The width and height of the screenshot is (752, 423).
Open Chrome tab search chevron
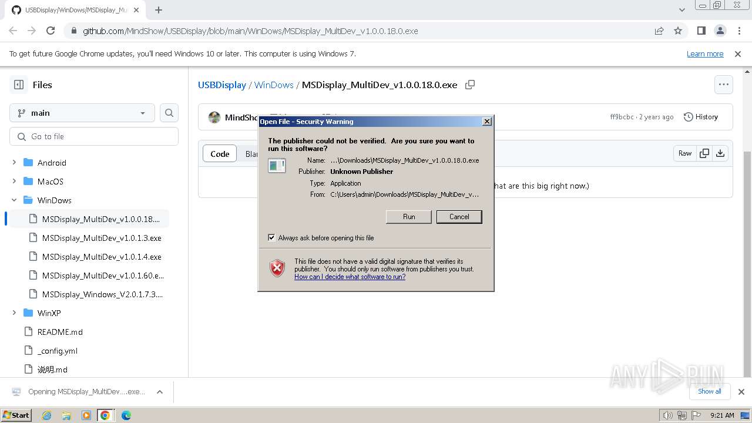[x=682, y=10]
